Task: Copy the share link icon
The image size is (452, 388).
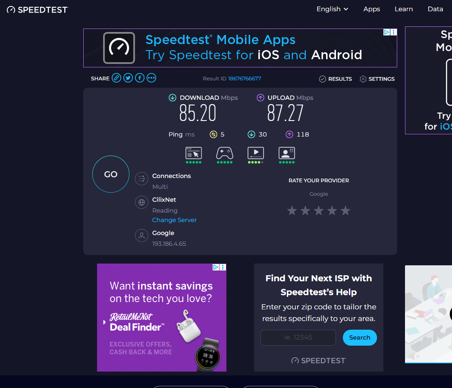Action: tap(116, 78)
